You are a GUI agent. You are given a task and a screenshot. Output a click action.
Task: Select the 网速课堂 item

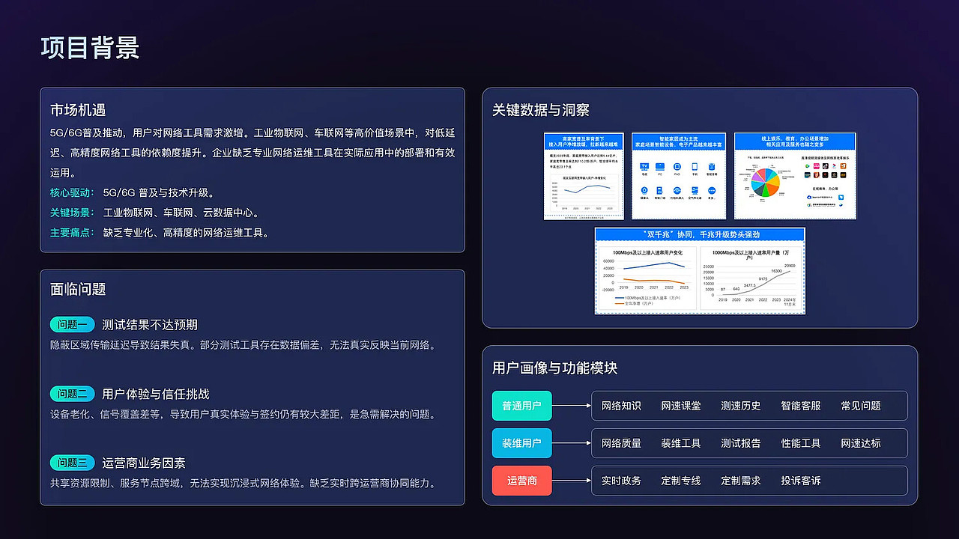[681, 406]
